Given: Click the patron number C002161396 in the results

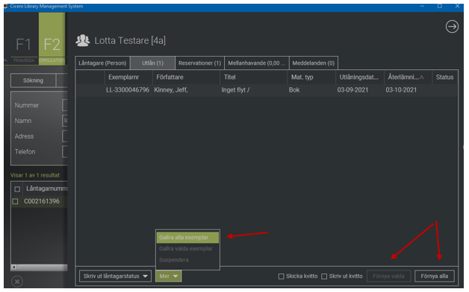Looking at the screenshot, I should point(42,201).
